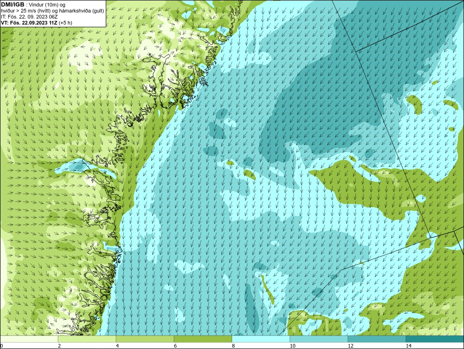The width and height of the screenshot is (464, 349).
Task: Click the legend value "2"
Action: click(x=59, y=346)
